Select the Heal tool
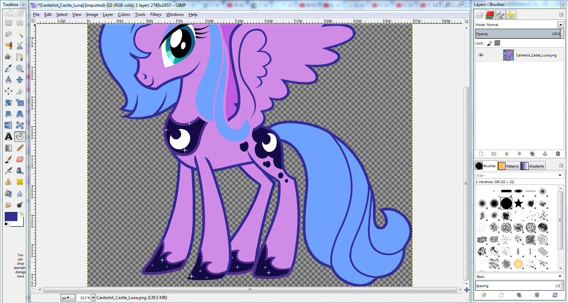This screenshot has width=568, height=303. click(x=20, y=182)
